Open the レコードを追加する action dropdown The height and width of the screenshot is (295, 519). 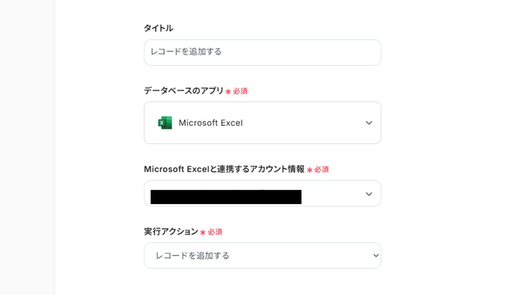tap(262, 255)
